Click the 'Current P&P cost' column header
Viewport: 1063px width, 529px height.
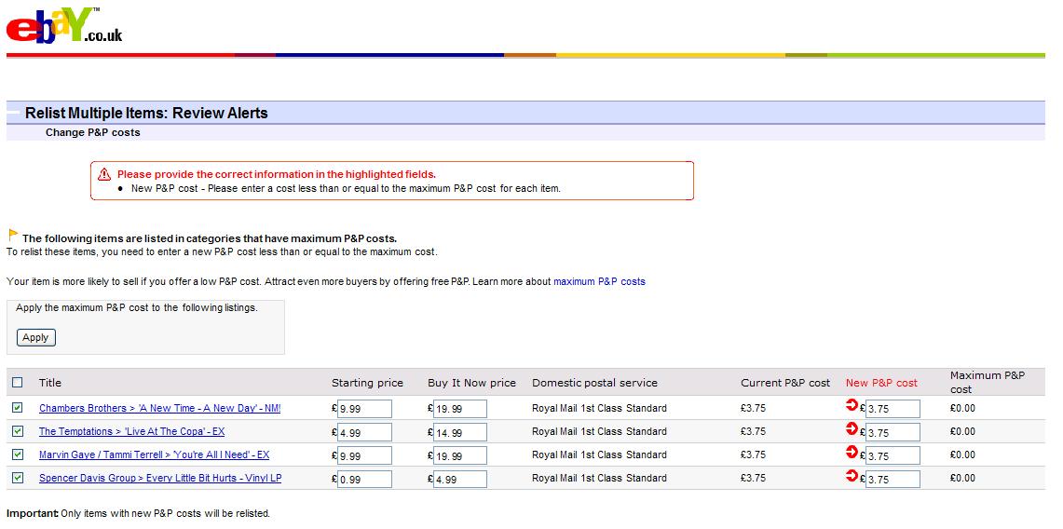point(785,383)
